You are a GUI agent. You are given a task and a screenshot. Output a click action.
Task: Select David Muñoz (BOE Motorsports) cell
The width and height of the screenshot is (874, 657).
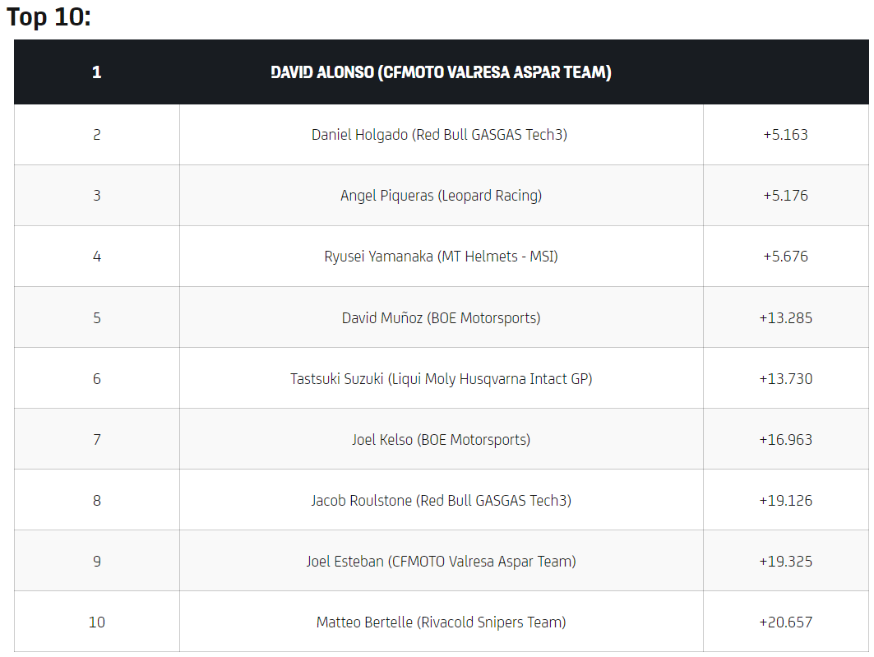pos(441,317)
